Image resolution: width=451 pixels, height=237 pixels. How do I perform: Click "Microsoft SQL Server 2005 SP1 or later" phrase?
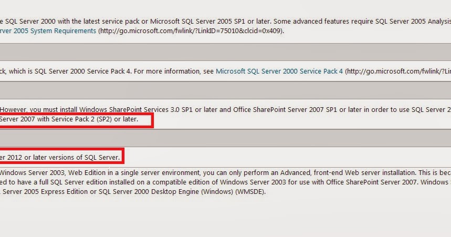tap(211, 22)
